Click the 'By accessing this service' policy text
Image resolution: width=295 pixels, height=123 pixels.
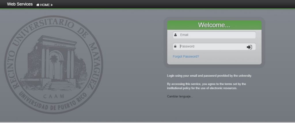tap(206, 86)
